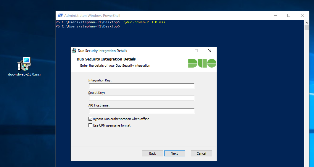The width and height of the screenshot is (314, 167).
Task: Click the PowerShell icon in the title bar
Action: tap(60, 15)
